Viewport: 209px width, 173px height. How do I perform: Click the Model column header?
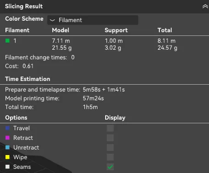click(61, 30)
